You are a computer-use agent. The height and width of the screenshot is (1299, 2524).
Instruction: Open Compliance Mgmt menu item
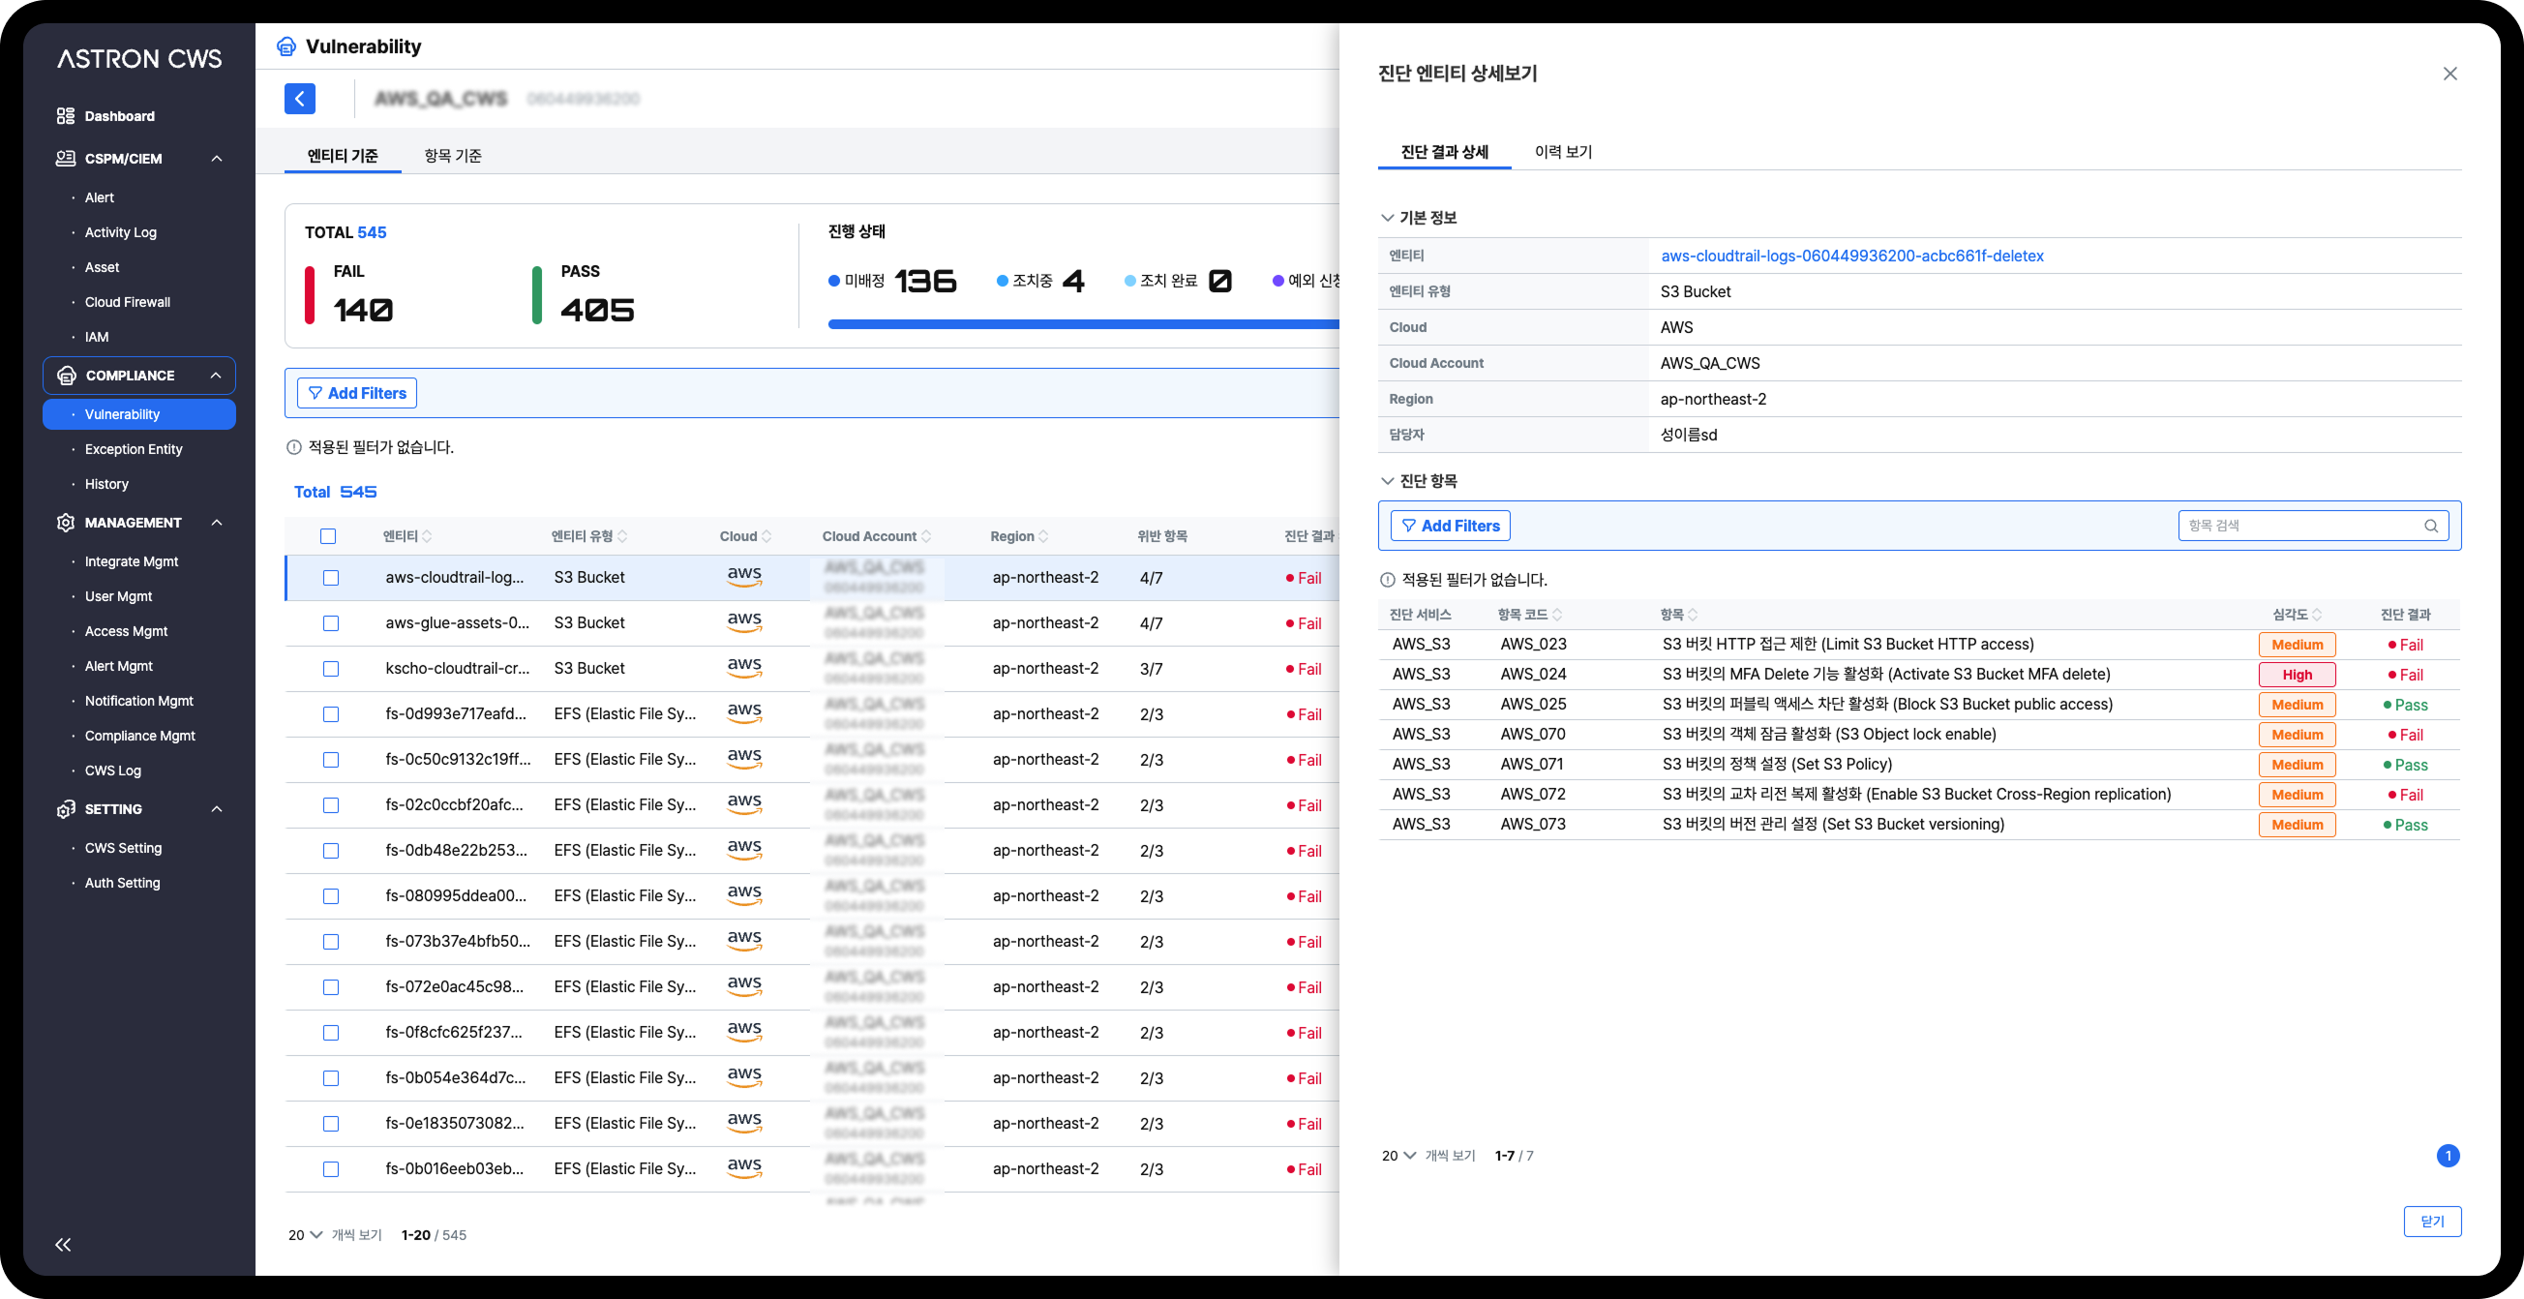[140, 736]
